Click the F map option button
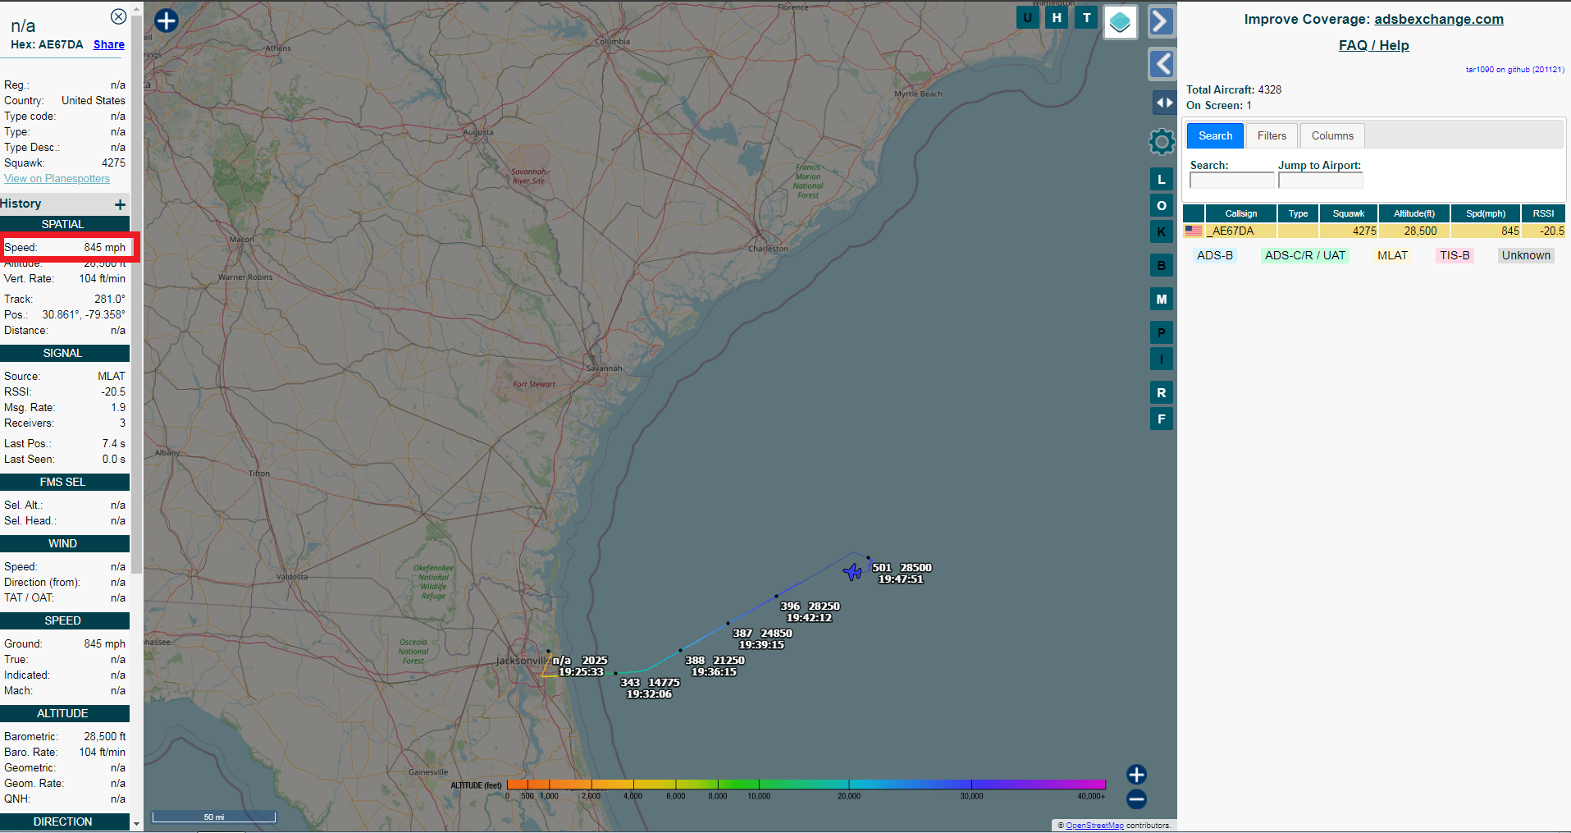 click(x=1162, y=419)
